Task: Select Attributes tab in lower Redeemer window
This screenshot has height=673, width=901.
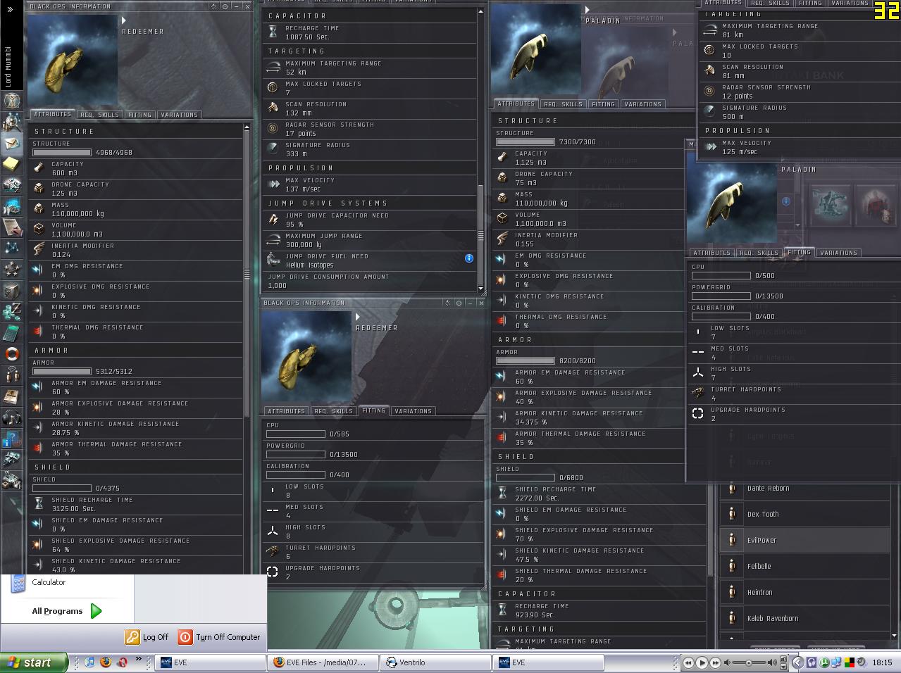Action: pos(286,411)
